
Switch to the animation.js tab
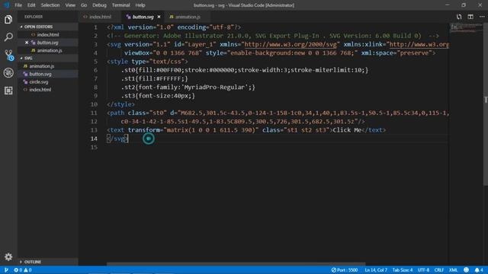coord(188,17)
